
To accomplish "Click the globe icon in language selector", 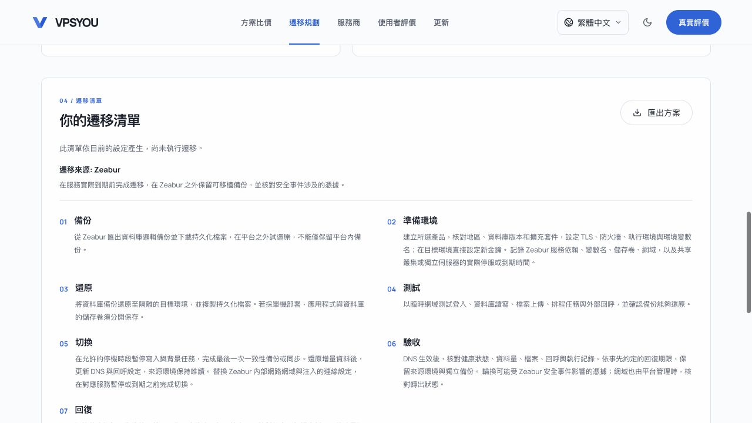I will click(x=569, y=22).
